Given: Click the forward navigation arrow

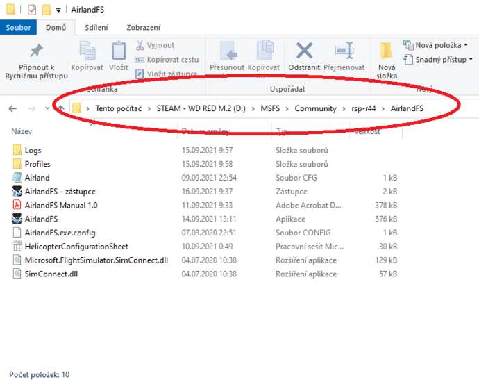Looking at the screenshot, I should 32,108.
